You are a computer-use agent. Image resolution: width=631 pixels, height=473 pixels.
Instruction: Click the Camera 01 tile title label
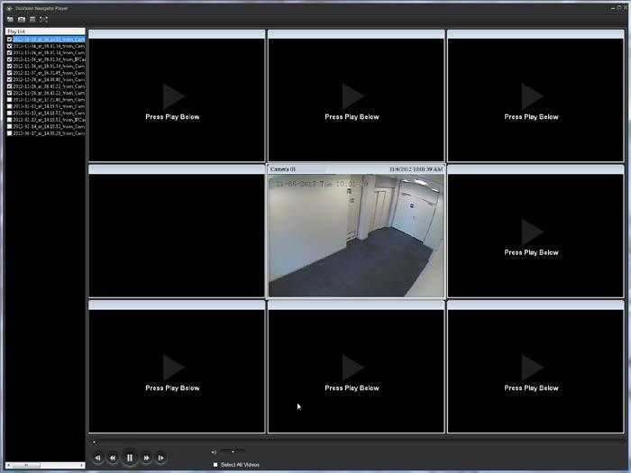[x=283, y=169]
